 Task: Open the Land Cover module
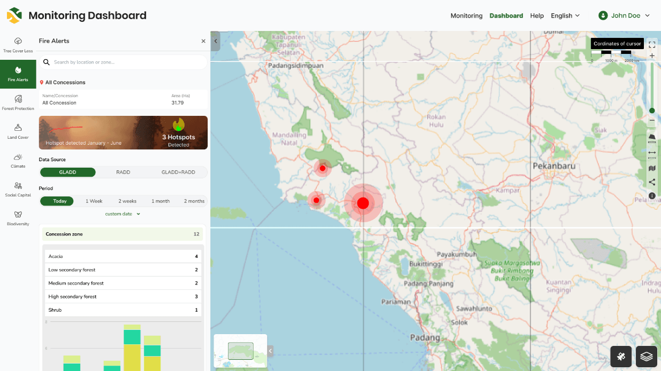(18, 131)
